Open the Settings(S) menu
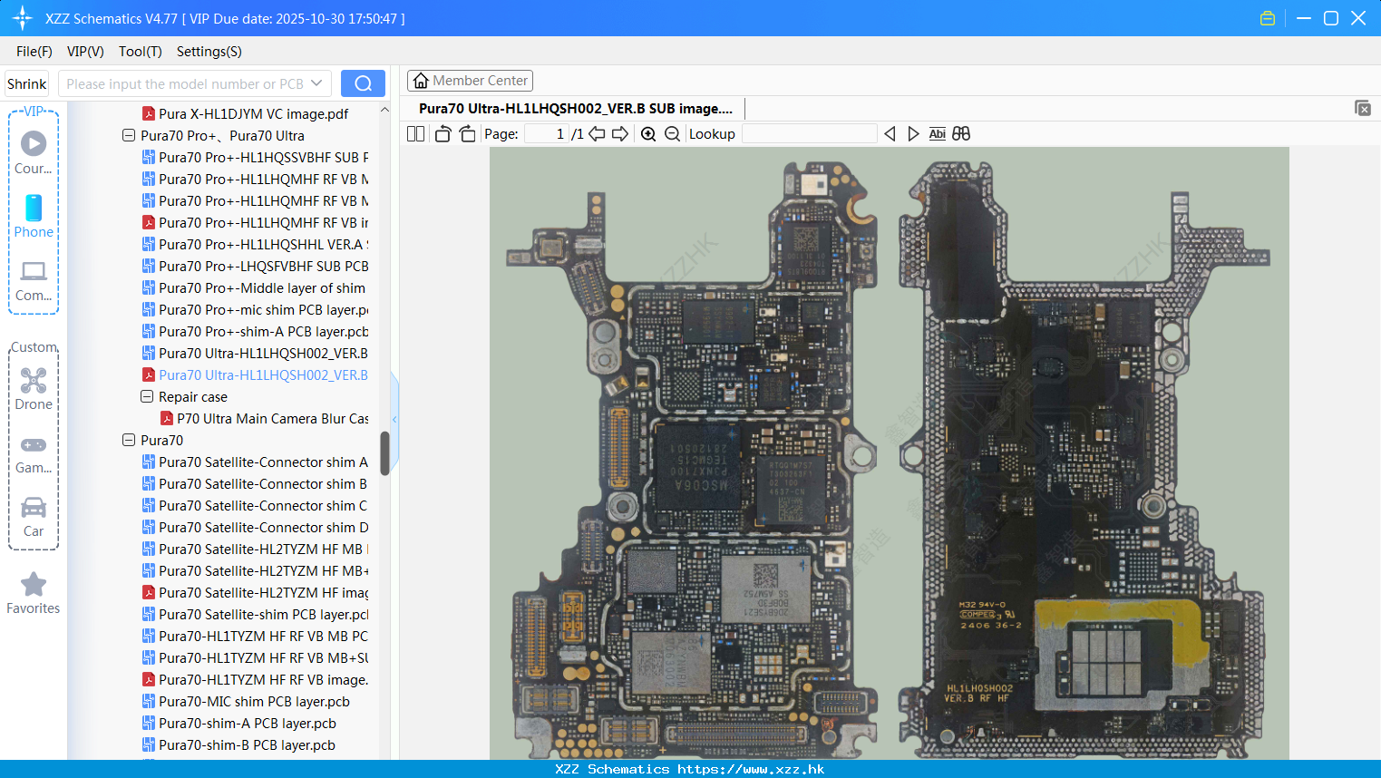Image resolution: width=1381 pixels, height=778 pixels. point(209,51)
